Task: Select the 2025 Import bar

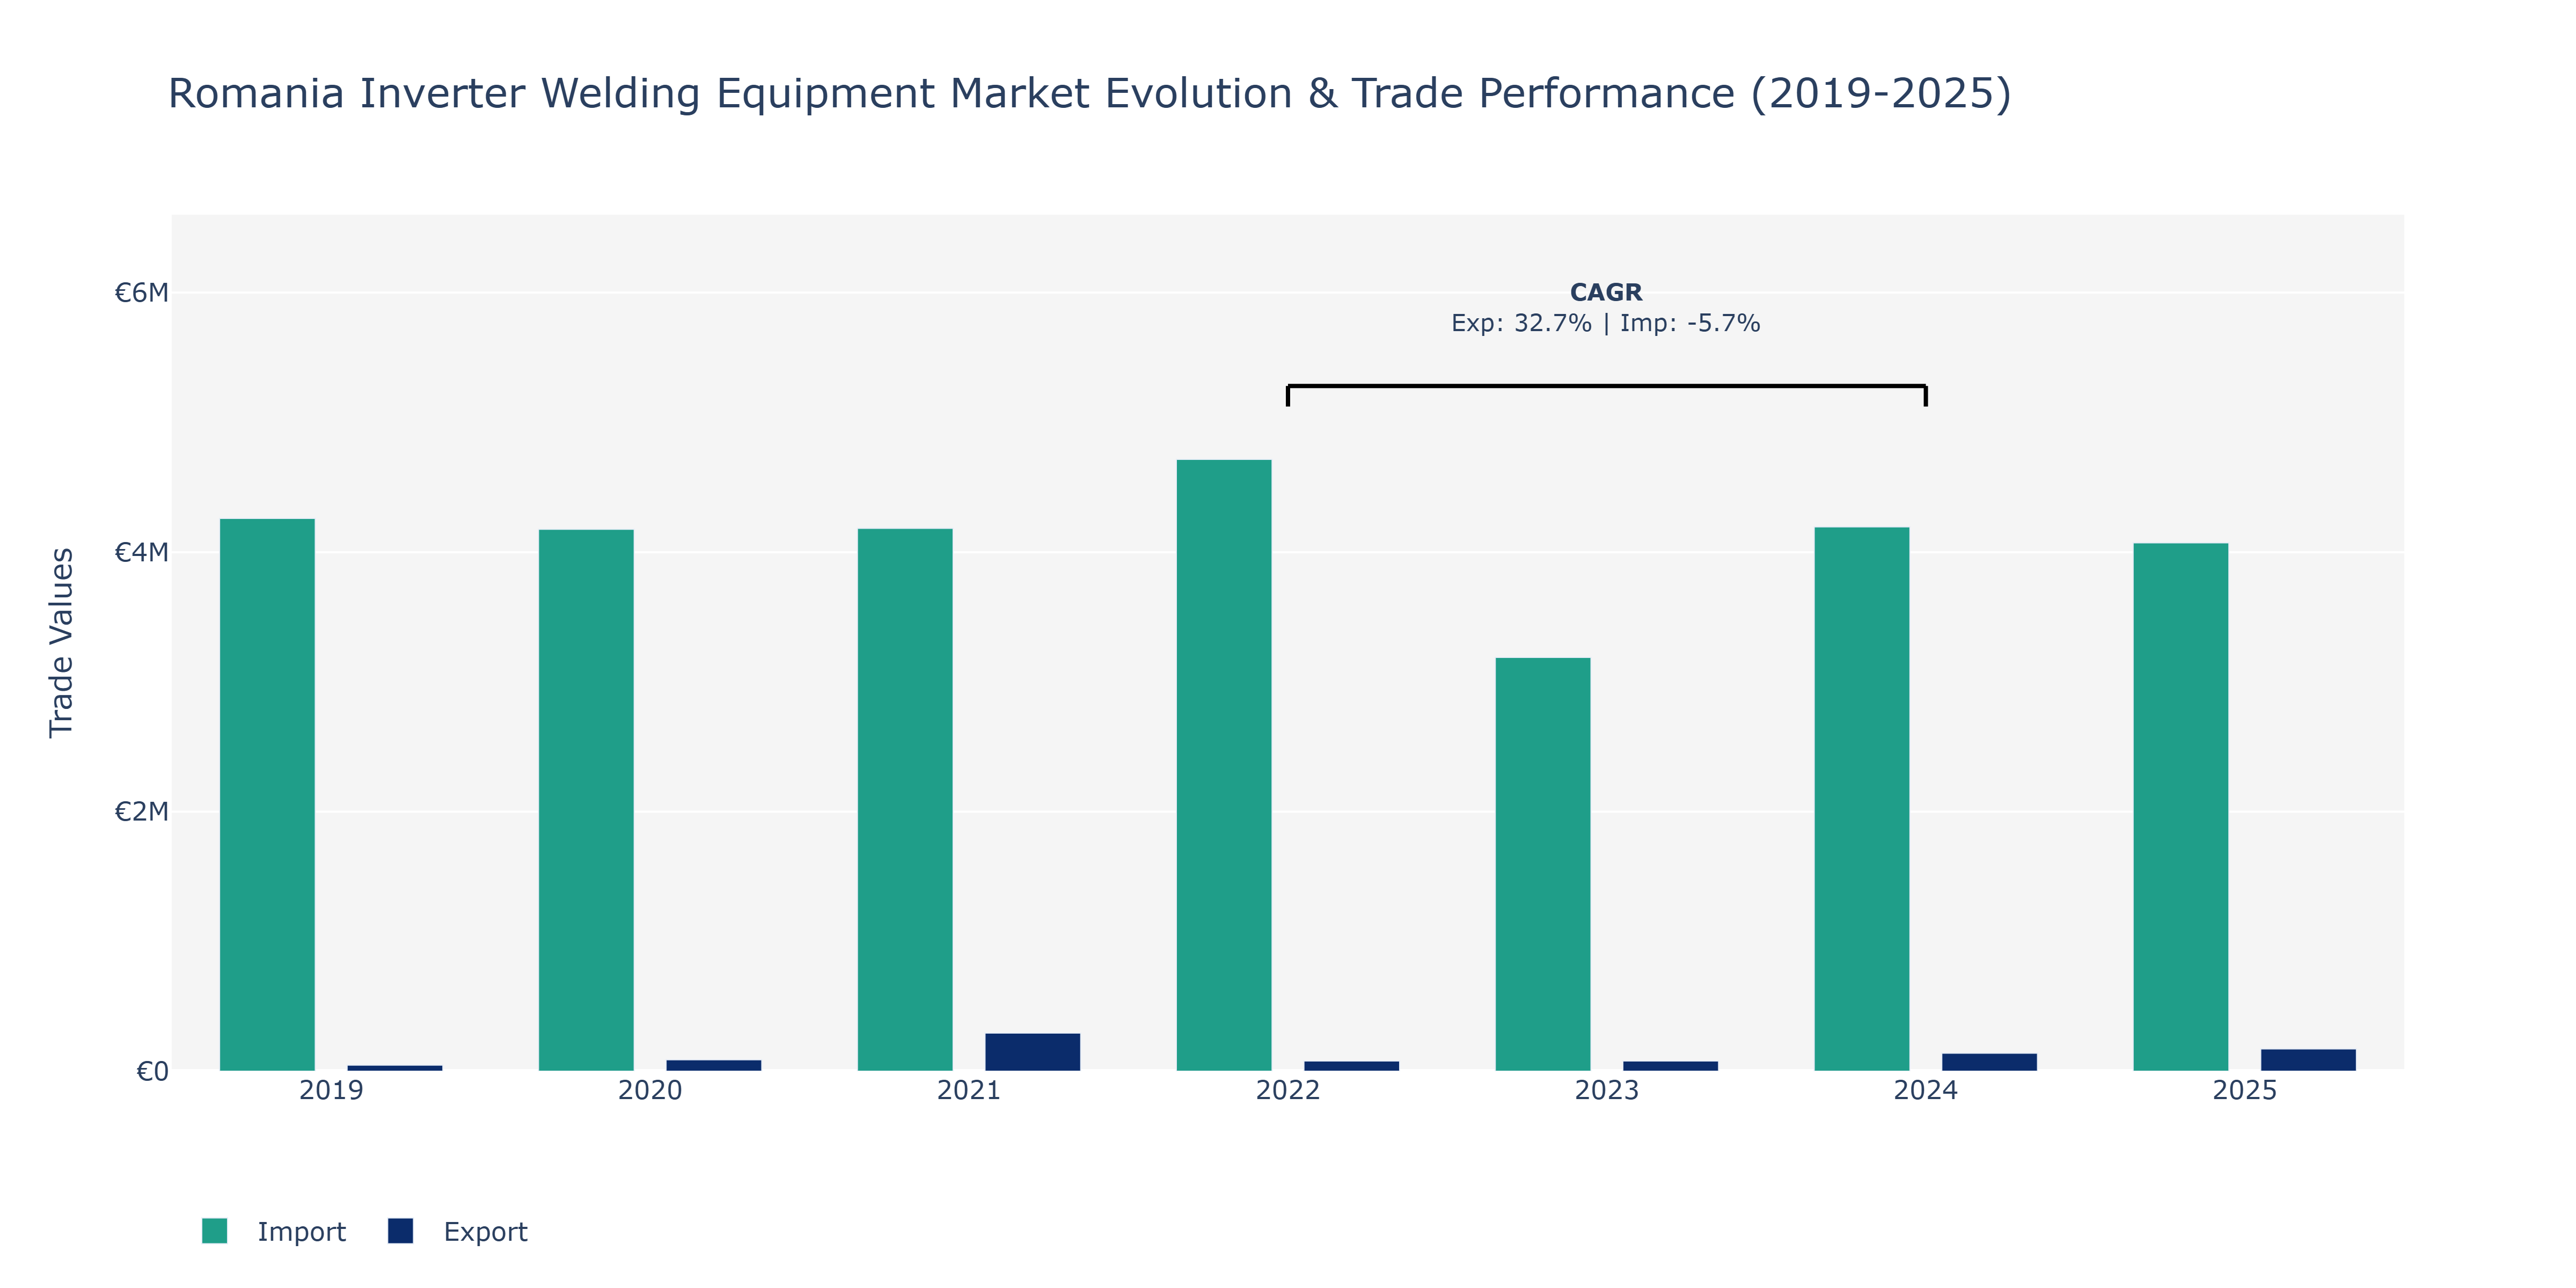Action: tap(2181, 807)
